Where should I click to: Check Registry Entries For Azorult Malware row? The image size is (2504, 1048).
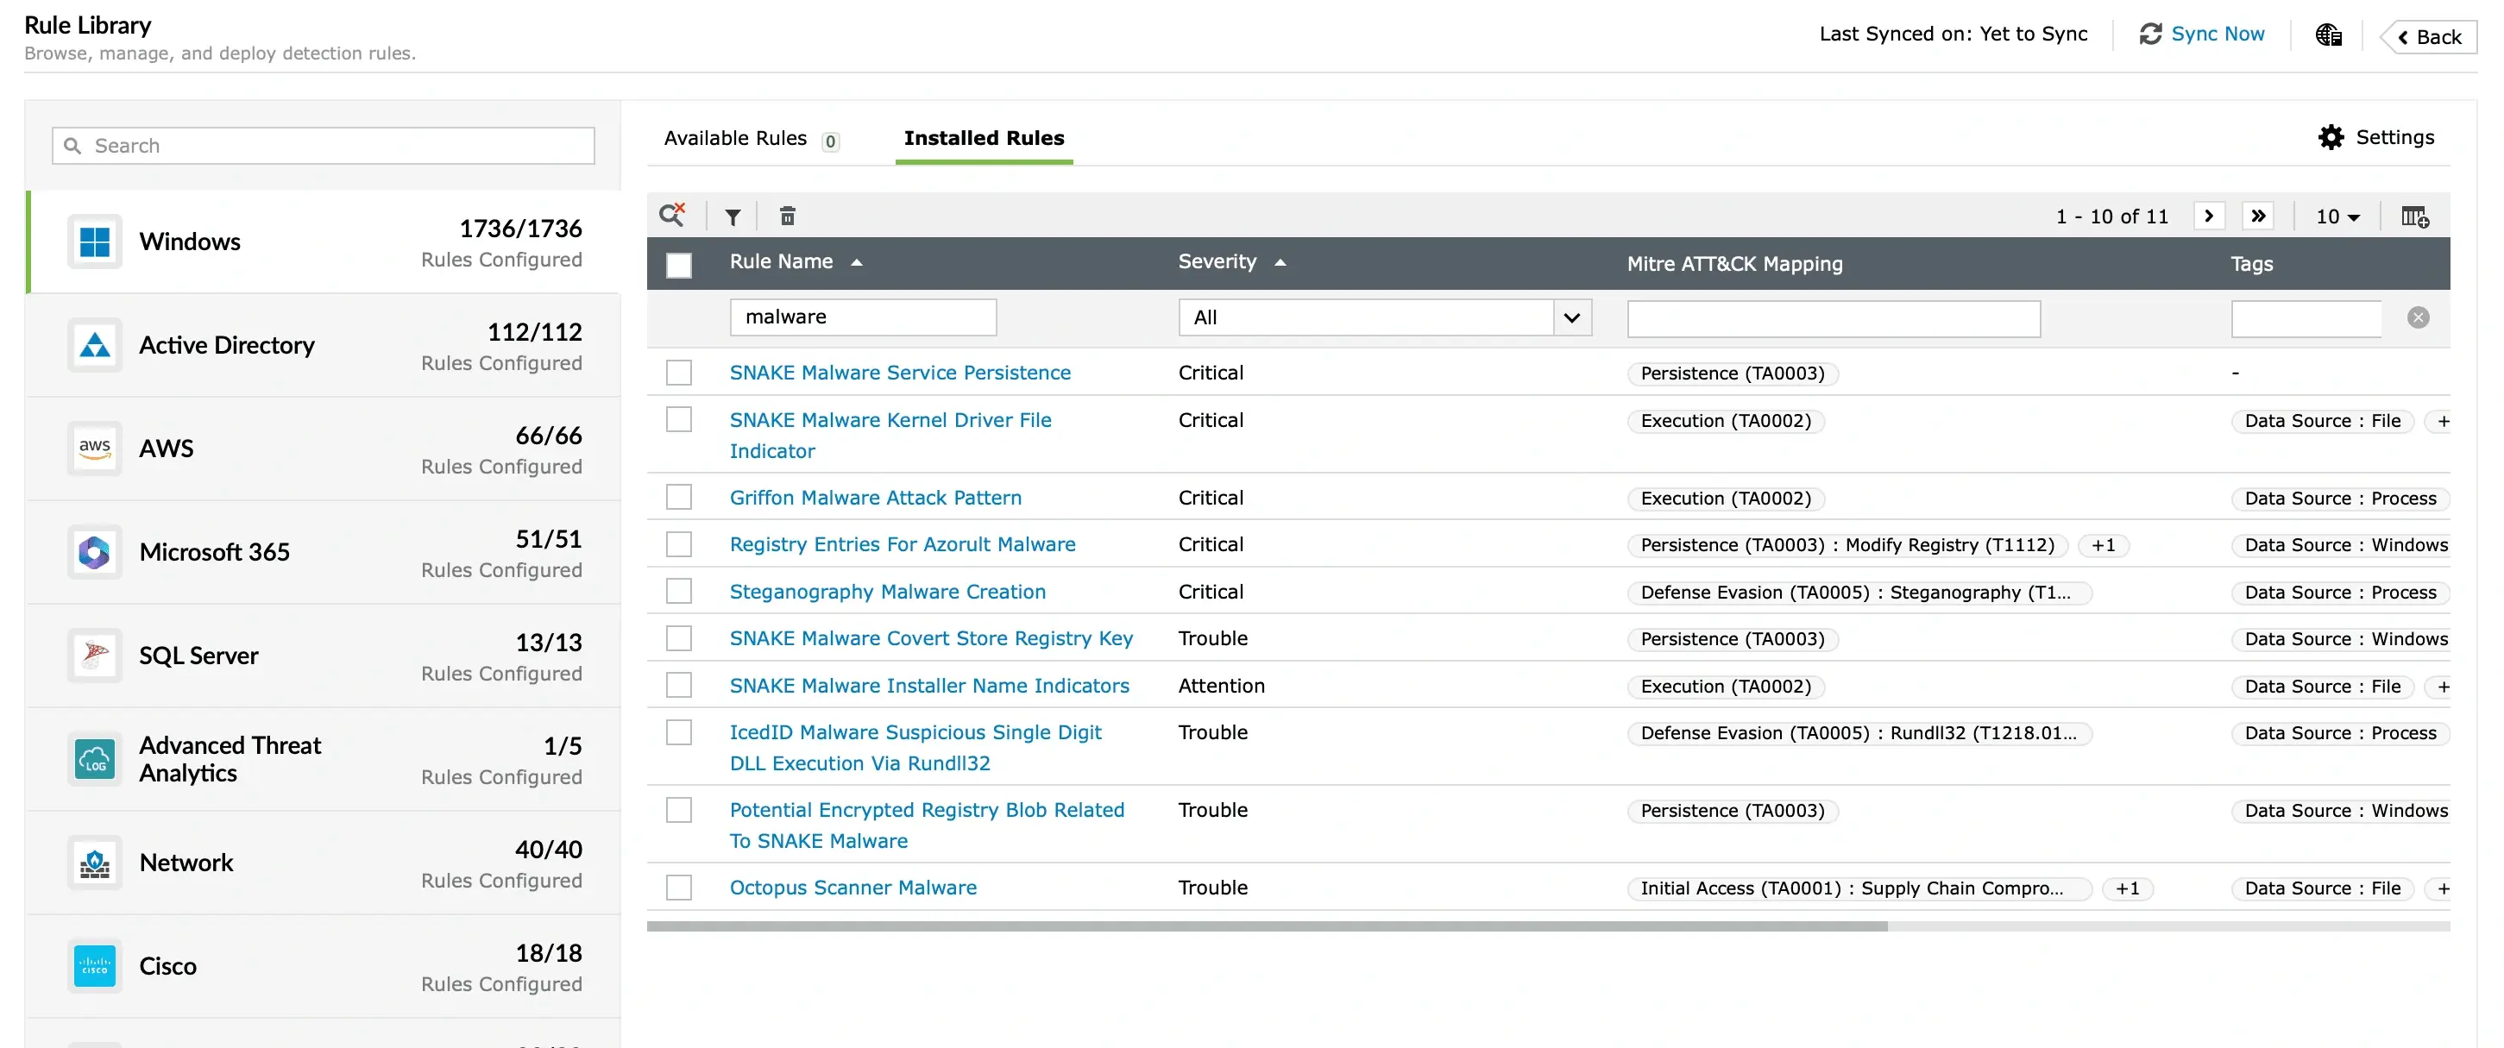pyautogui.click(x=678, y=544)
